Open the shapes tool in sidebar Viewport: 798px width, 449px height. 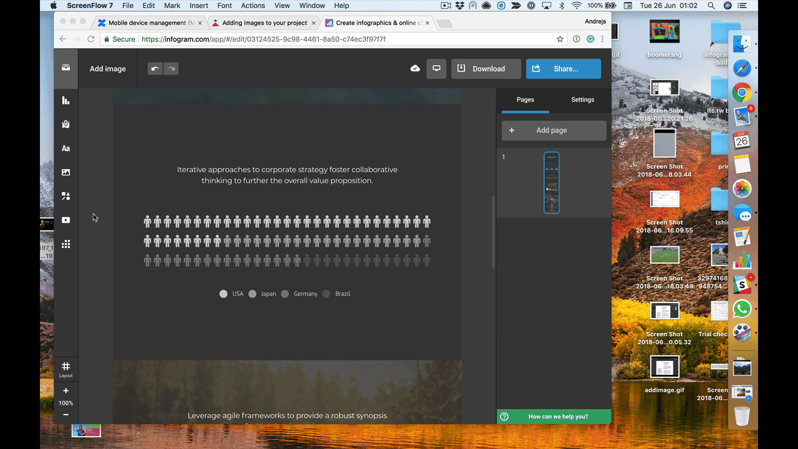pos(65,196)
